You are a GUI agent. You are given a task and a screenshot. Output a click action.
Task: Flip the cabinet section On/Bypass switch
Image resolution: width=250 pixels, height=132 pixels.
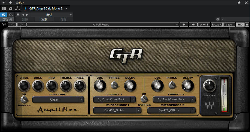click(144, 99)
